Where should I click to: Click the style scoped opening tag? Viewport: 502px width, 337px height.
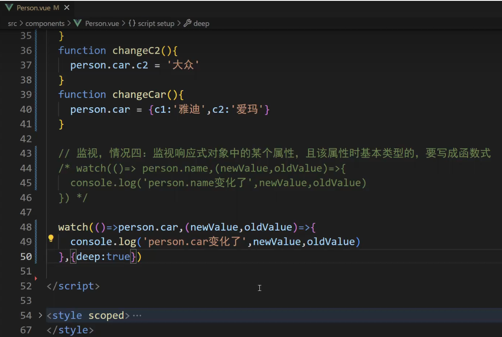tap(88, 316)
